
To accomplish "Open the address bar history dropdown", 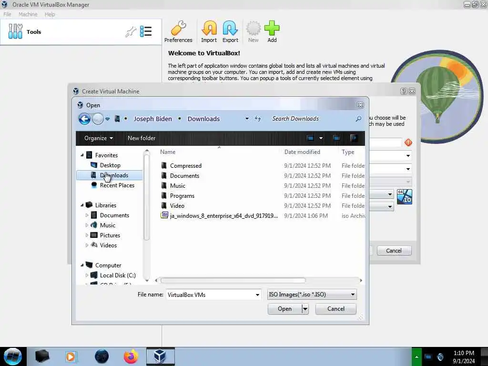I will (247, 119).
